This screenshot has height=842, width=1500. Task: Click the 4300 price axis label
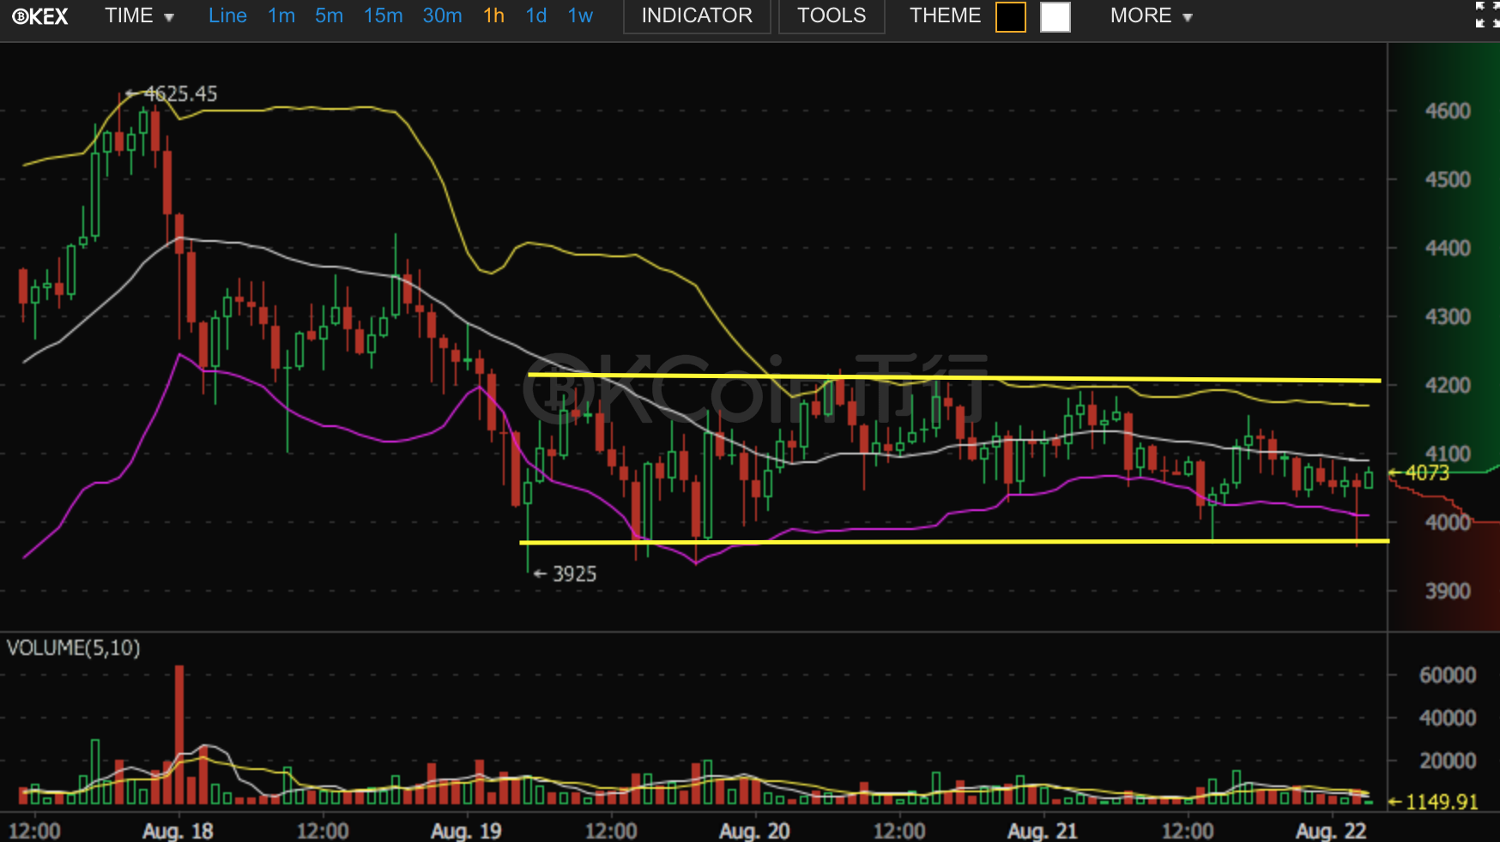tap(1448, 316)
